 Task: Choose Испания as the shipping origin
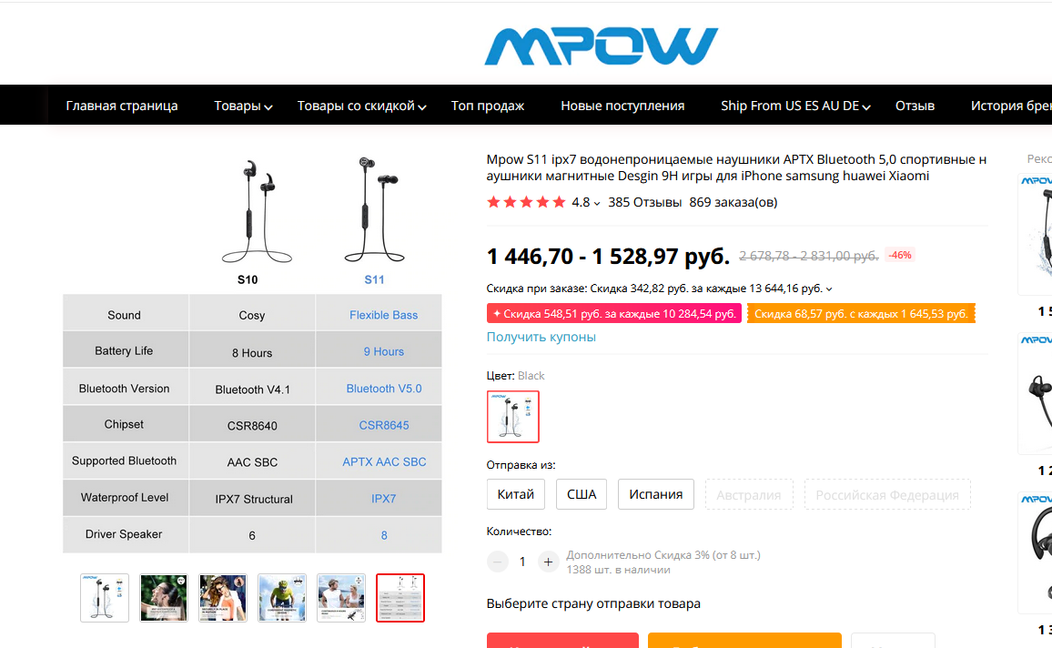coord(655,494)
